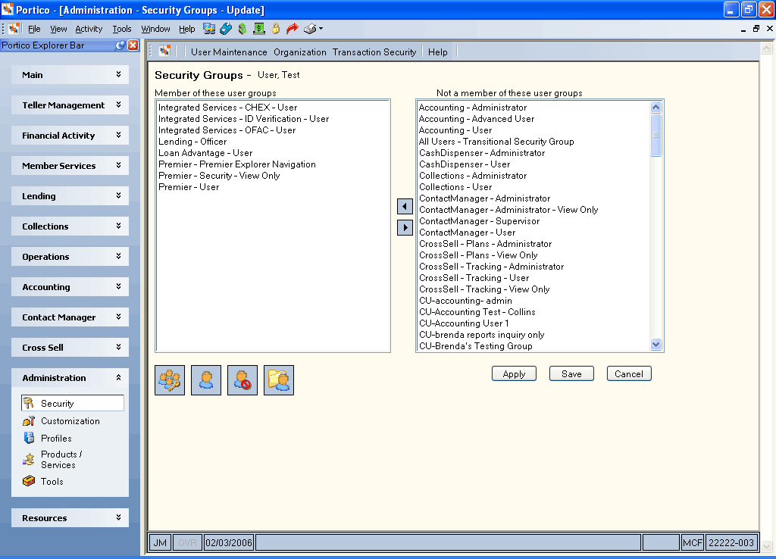776x559 pixels.
Task: Click the Apply button
Action: (x=514, y=374)
